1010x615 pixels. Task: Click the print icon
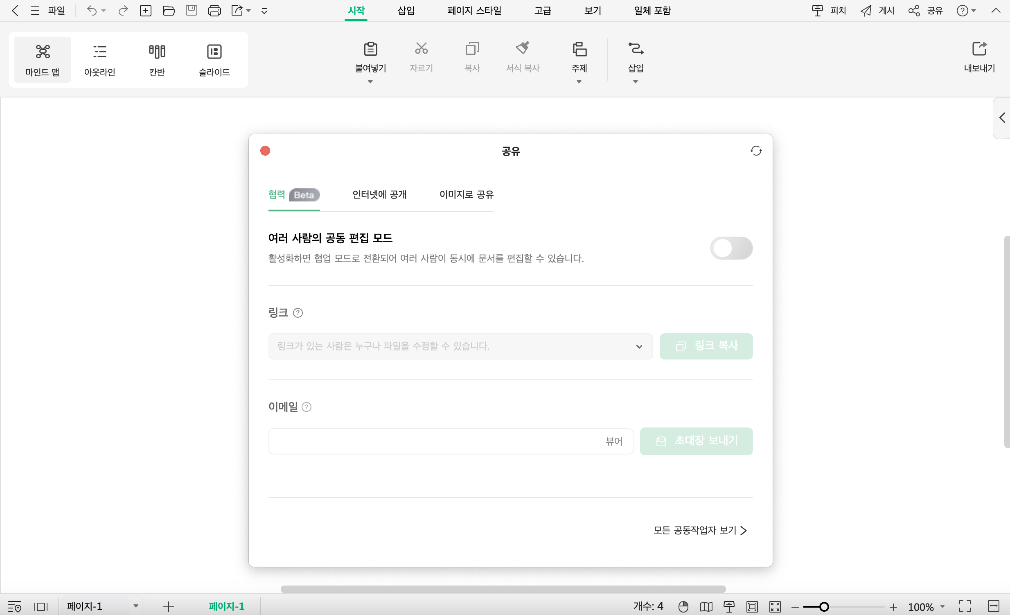(214, 11)
